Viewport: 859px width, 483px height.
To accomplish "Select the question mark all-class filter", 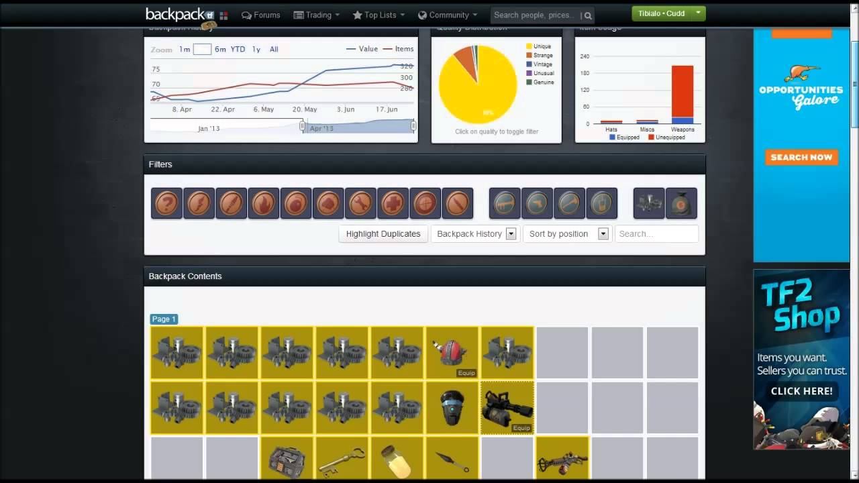I will point(166,203).
